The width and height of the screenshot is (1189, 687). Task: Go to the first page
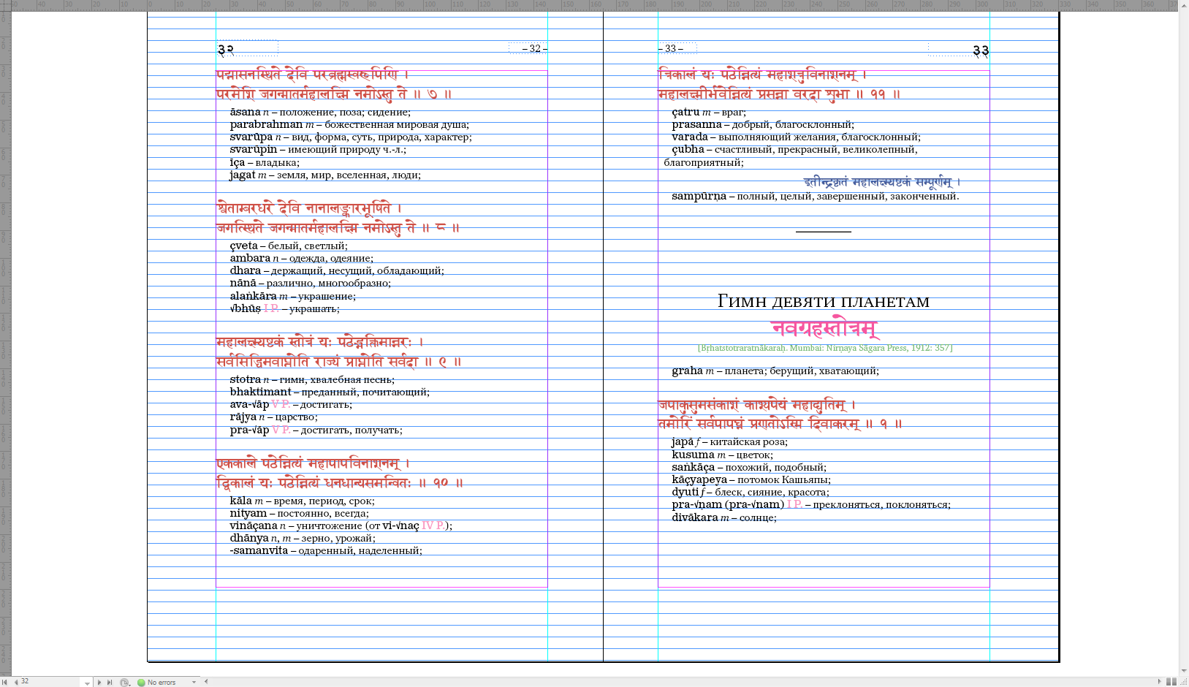point(5,682)
